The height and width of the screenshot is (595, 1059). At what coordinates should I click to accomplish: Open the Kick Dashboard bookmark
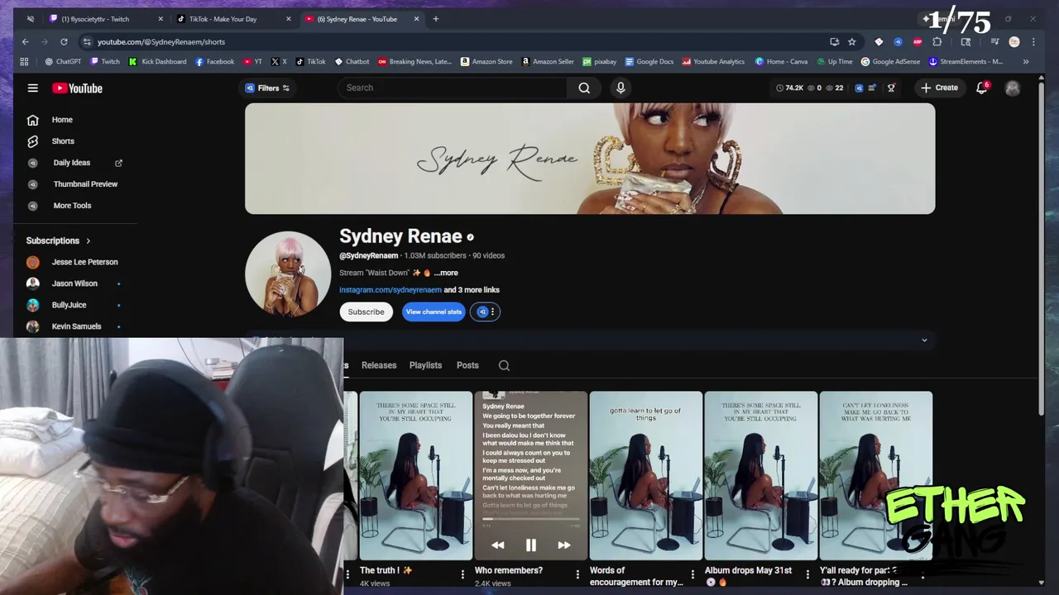[157, 61]
